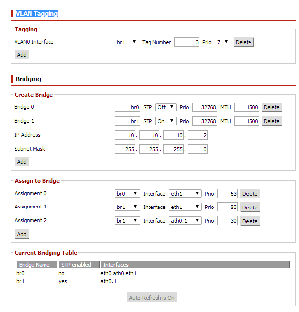Click the Bridge 1 Prio field 32768
The image size is (299, 312).
pos(204,121)
